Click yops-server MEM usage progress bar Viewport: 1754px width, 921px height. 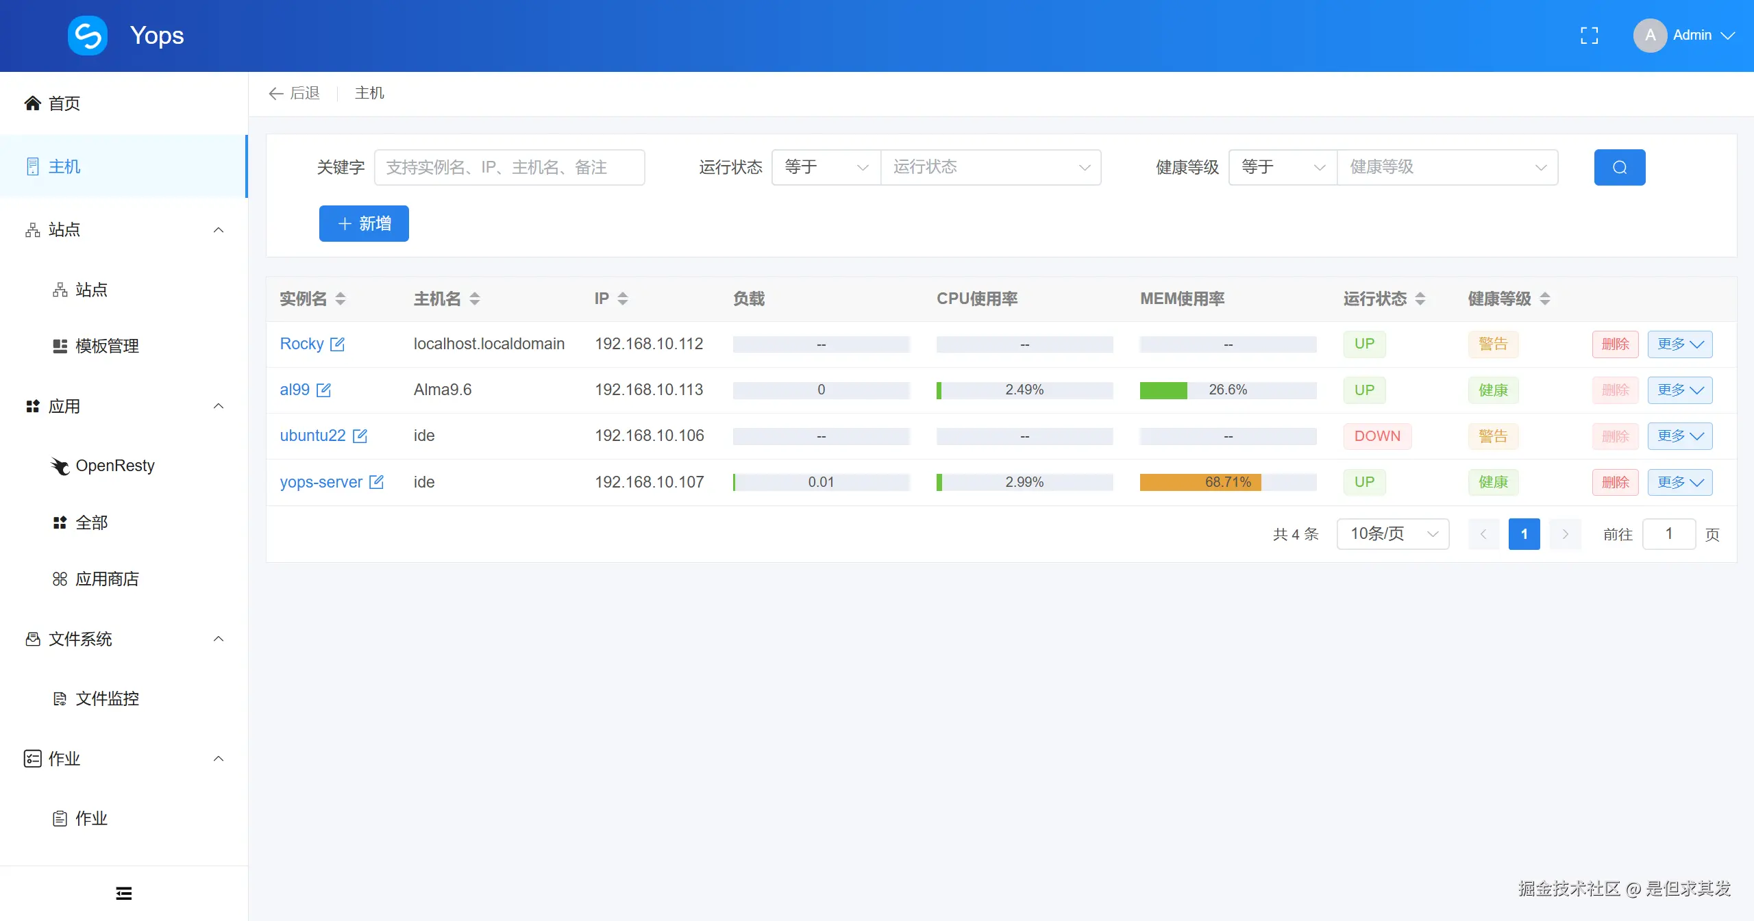tap(1227, 482)
